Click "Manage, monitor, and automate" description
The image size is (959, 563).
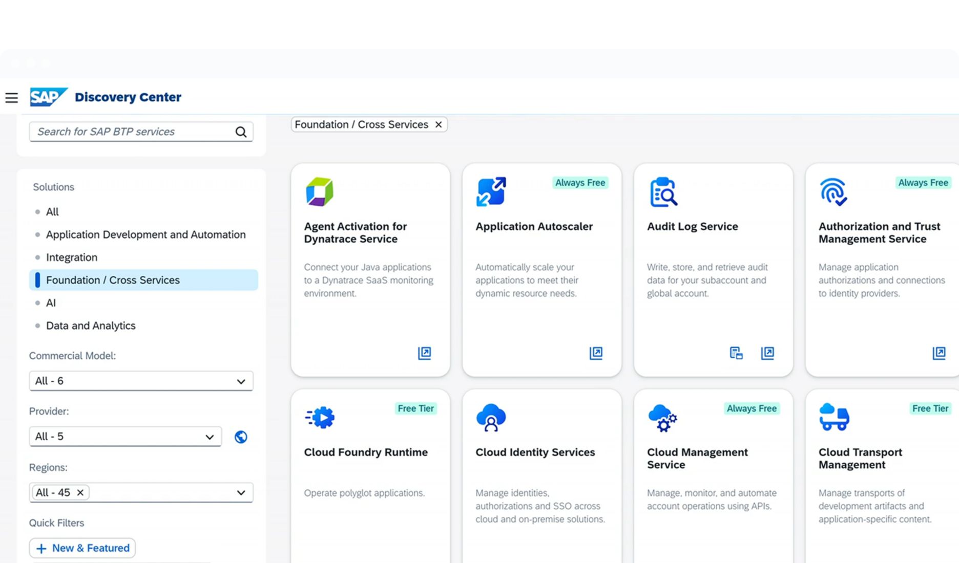click(712, 500)
